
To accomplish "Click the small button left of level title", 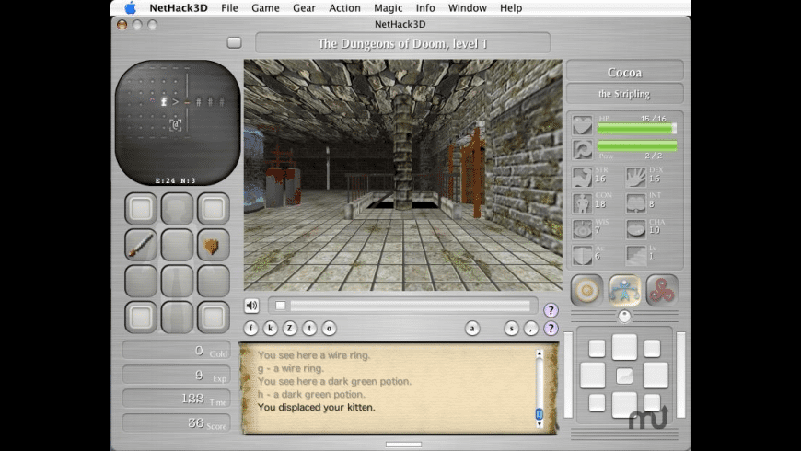I will [235, 43].
